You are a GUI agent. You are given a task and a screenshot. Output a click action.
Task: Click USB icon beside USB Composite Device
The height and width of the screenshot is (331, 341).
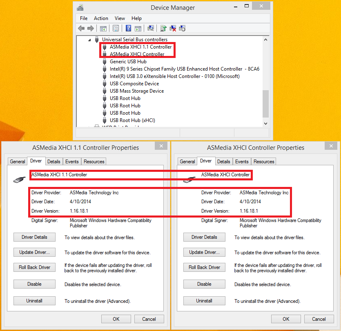pyautogui.click(x=105, y=84)
